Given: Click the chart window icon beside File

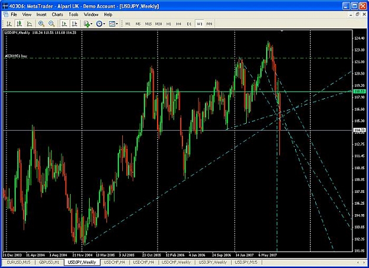Looking at the screenshot, I should point(6,15).
